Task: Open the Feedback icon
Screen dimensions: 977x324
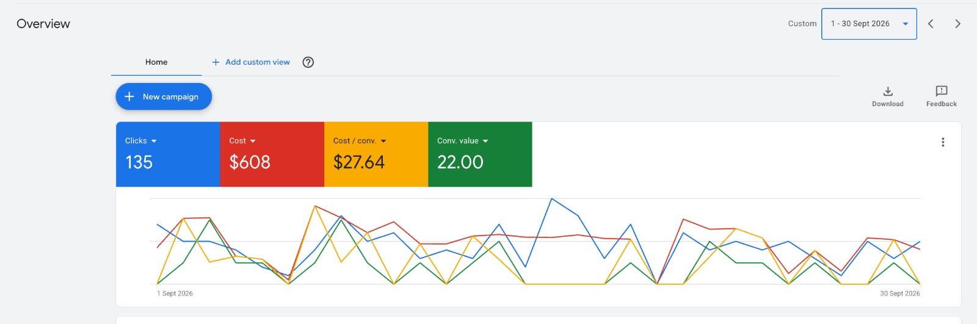Action: [x=942, y=91]
